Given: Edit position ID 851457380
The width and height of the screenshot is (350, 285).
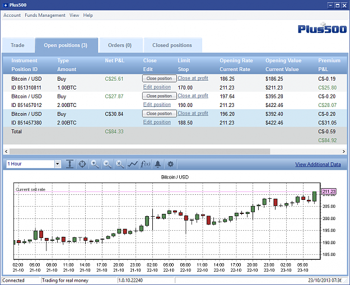Looking at the screenshot, I should tap(157, 122).
